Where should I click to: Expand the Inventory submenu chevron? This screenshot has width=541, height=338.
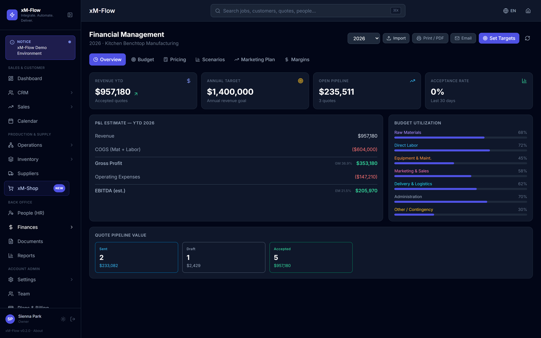[71, 159]
